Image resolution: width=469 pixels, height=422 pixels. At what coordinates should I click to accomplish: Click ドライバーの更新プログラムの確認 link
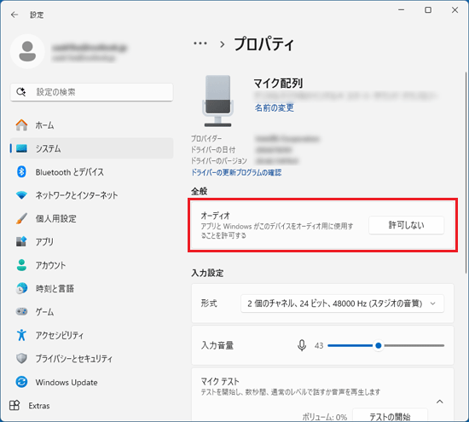coord(236,172)
